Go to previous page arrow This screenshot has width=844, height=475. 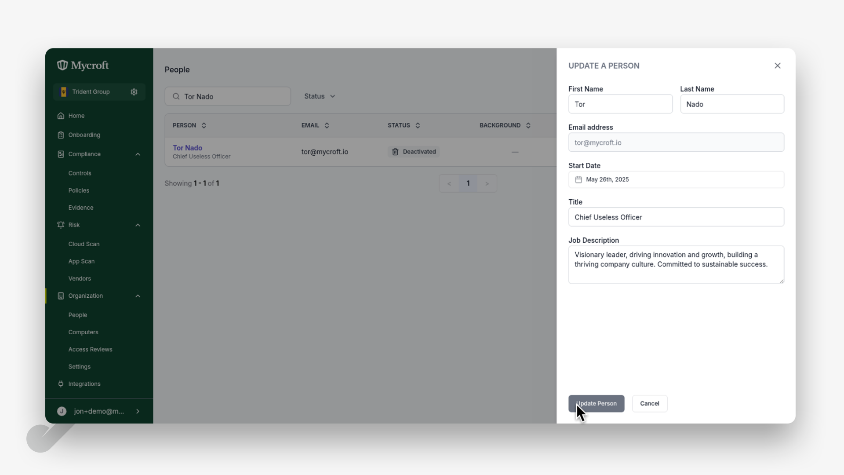pos(449,183)
